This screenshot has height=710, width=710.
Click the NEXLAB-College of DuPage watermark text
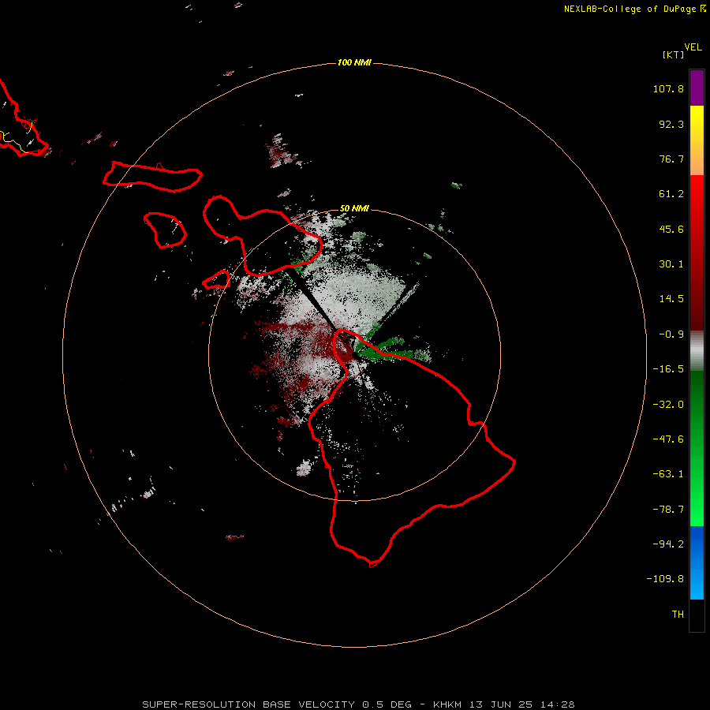point(634,9)
